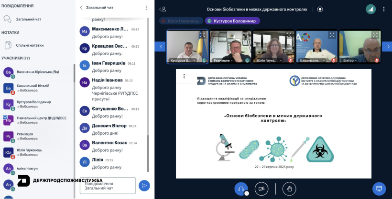392x199 pixels.
Task: Select participant Кустуров Володимир avatar
Action: 8,104
